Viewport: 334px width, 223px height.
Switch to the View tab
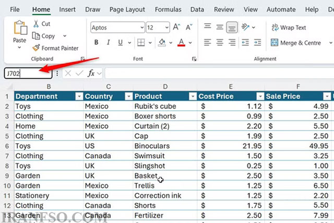[x=250, y=9]
